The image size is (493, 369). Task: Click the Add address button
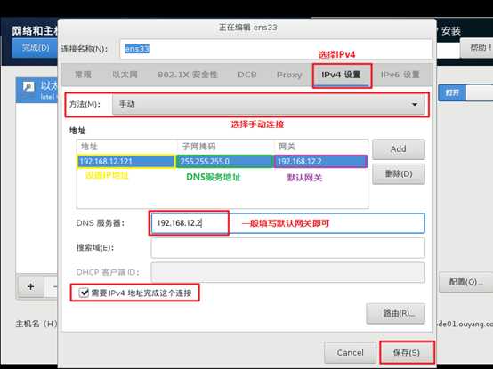coord(399,149)
